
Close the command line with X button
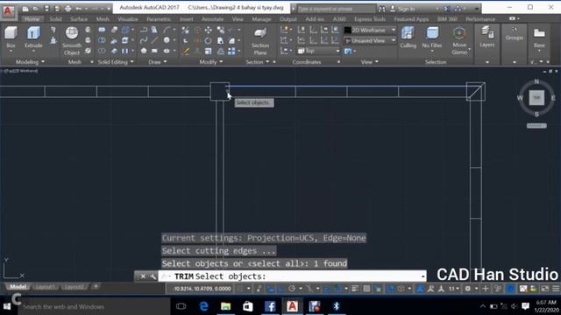pyautogui.click(x=143, y=276)
